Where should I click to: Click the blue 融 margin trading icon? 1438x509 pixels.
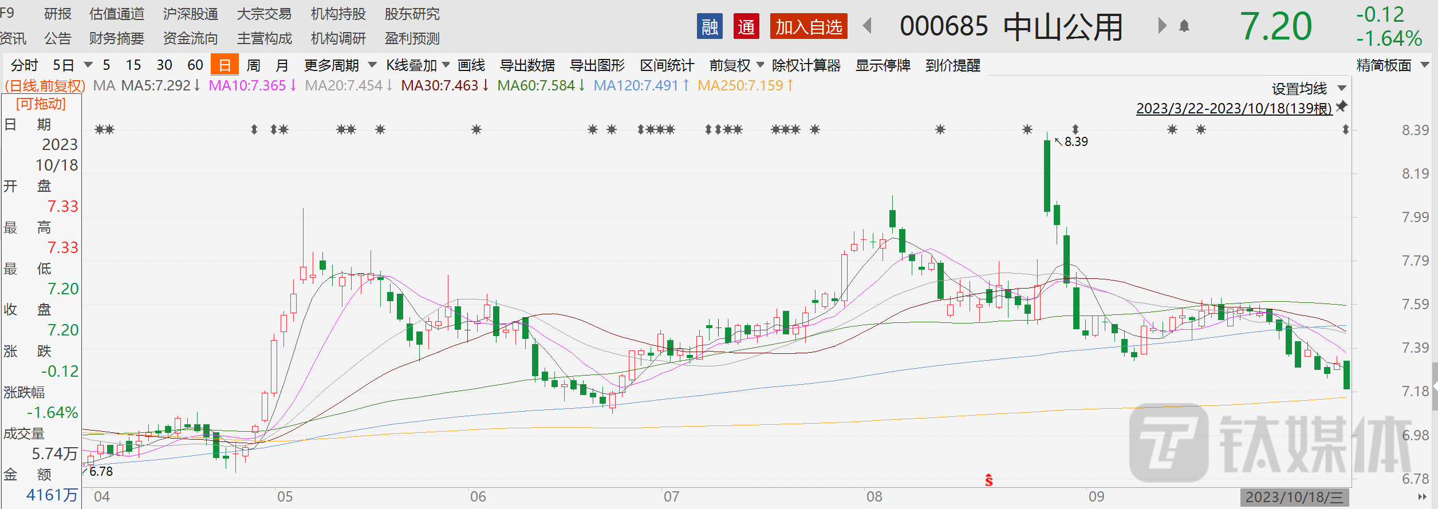[x=710, y=27]
